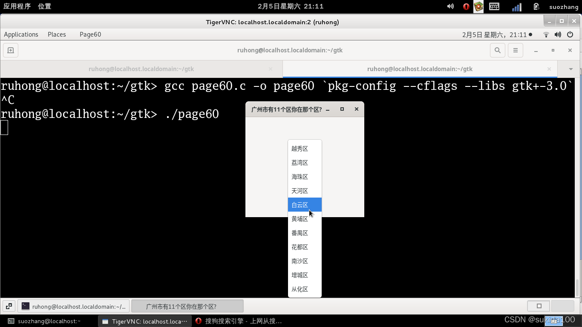Open the Applications menu in the VNC desktop
This screenshot has height=327, width=582.
(x=21, y=34)
